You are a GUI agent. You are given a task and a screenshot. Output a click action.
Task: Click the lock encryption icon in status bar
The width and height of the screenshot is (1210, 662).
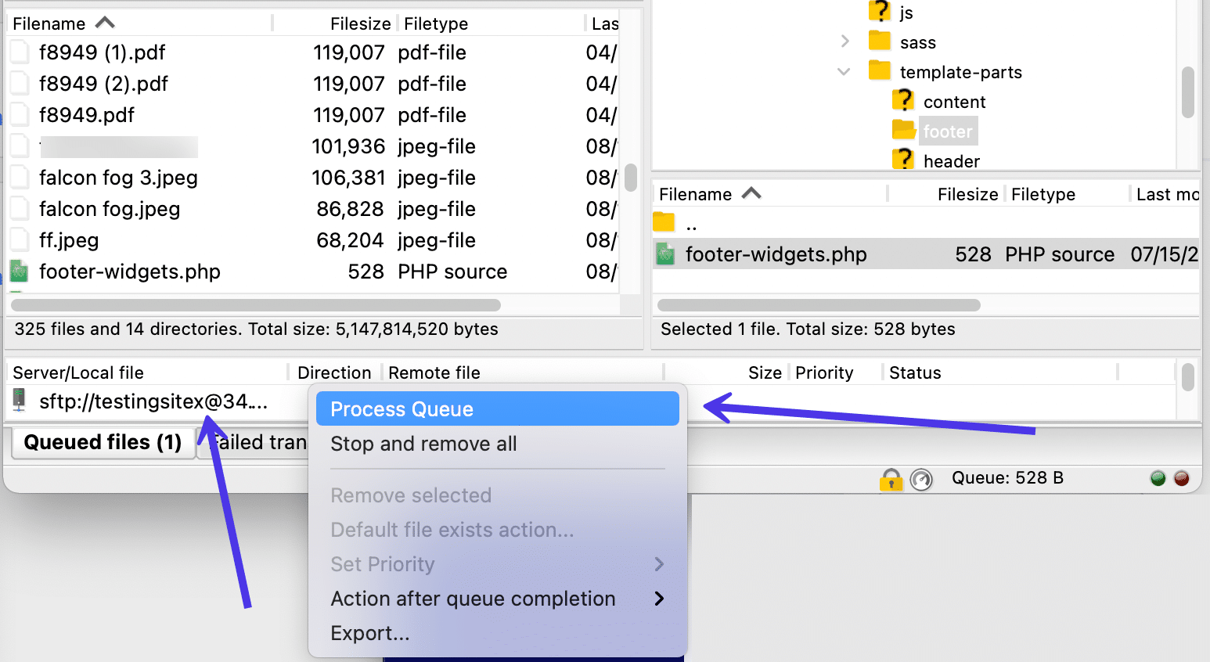coord(891,479)
